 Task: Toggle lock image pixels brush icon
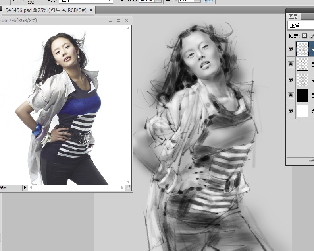point(312,36)
